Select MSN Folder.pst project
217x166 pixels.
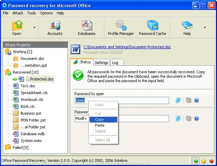(33, 120)
